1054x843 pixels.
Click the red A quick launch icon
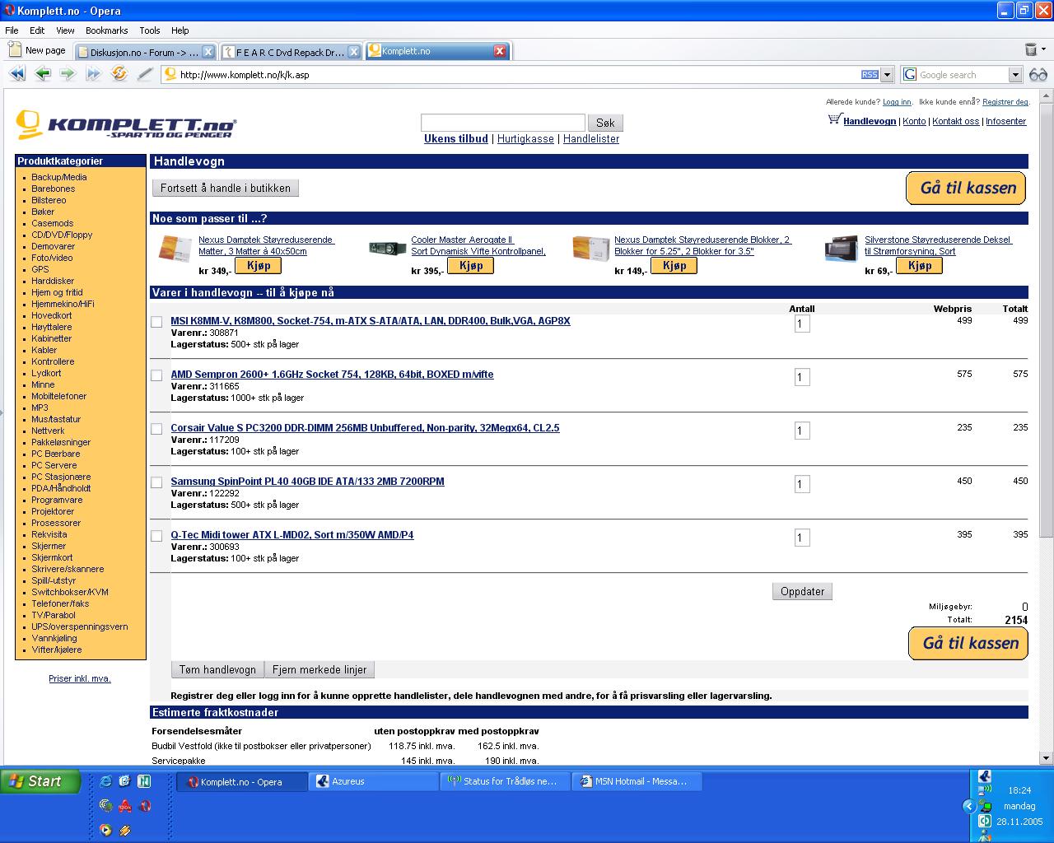coord(125,806)
